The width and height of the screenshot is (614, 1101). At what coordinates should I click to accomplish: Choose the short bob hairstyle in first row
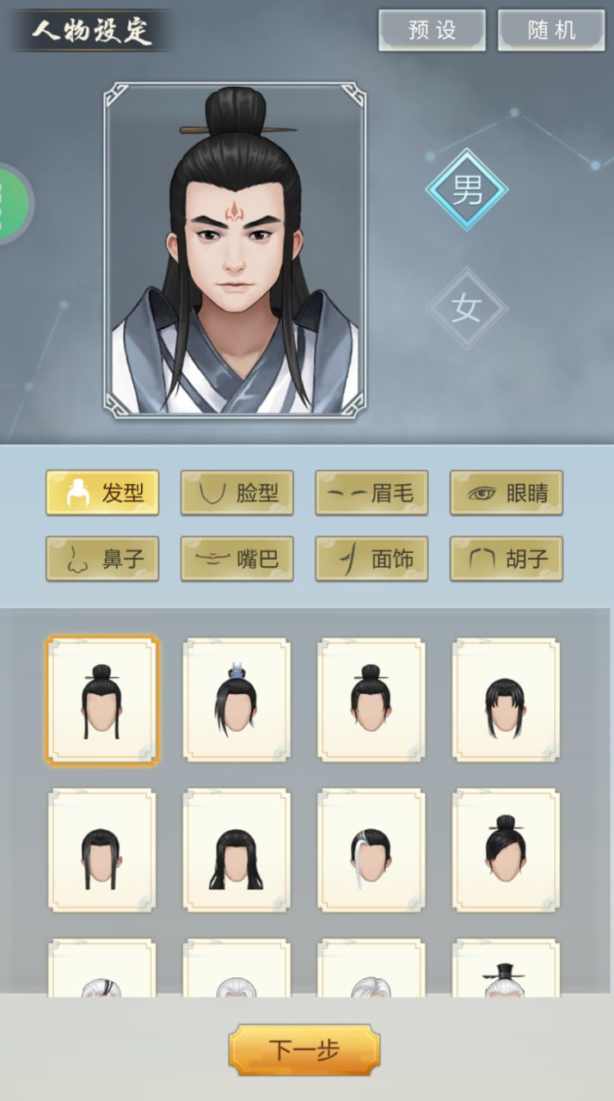pos(507,700)
